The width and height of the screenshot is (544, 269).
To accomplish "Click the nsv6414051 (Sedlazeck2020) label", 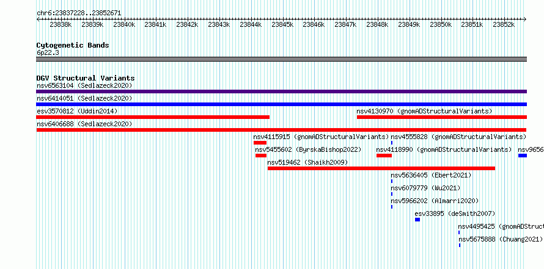I will click(x=84, y=98).
